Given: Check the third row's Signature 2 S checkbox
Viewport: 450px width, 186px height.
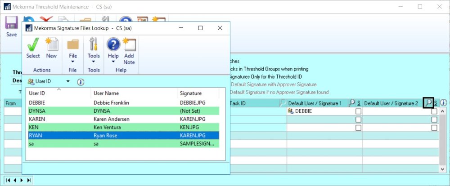Looking at the screenshot, I should [434, 128].
